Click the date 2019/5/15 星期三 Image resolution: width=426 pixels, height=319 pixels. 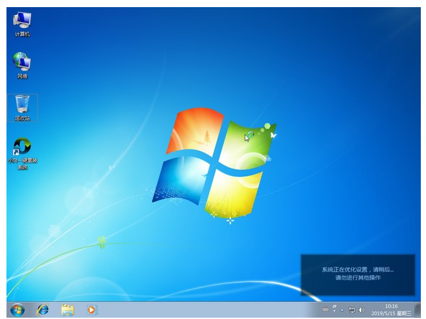pos(391,313)
